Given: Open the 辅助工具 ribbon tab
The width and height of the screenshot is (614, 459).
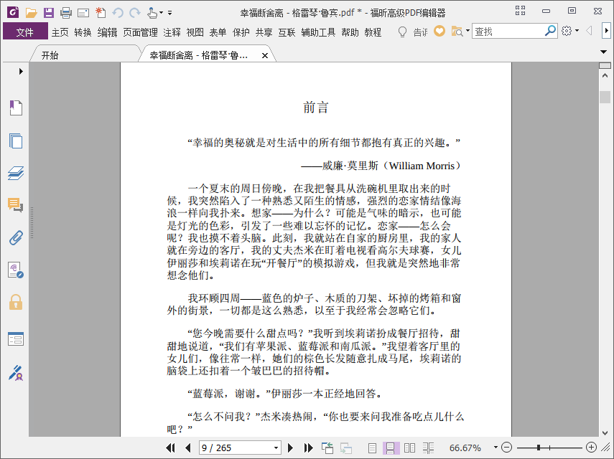Looking at the screenshot, I should tap(318, 32).
